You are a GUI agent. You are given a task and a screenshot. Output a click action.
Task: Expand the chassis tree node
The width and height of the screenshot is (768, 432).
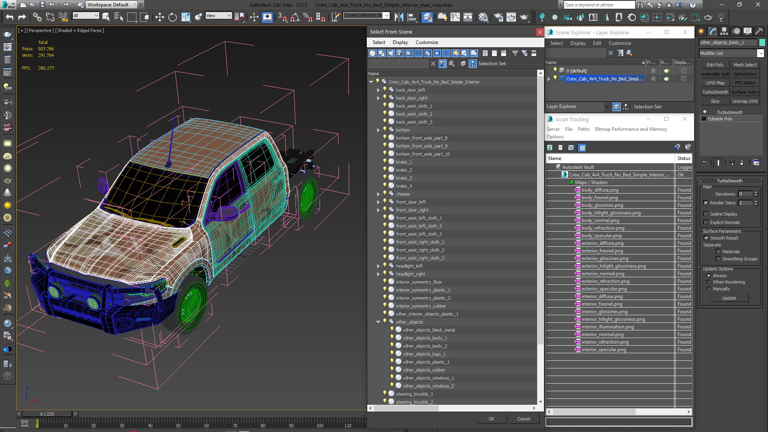click(378, 194)
